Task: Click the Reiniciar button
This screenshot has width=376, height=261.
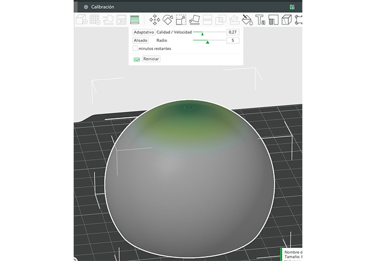Action: pos(151,59)
